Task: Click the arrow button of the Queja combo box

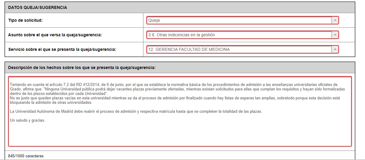Action: 335,20
